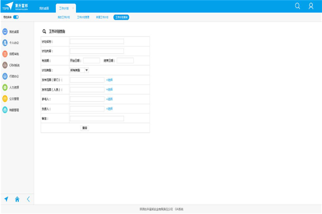Image resolution: width=322 pixels, height=214 pixels.
Task: Open the search magnifier in the top header
Action: tap(297, 6)
